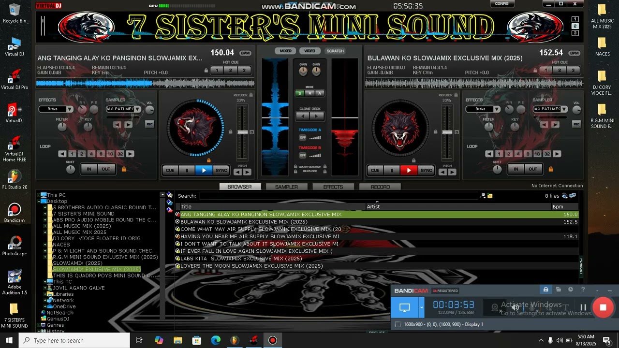Click the right deck CUE button

pos(375,170)
